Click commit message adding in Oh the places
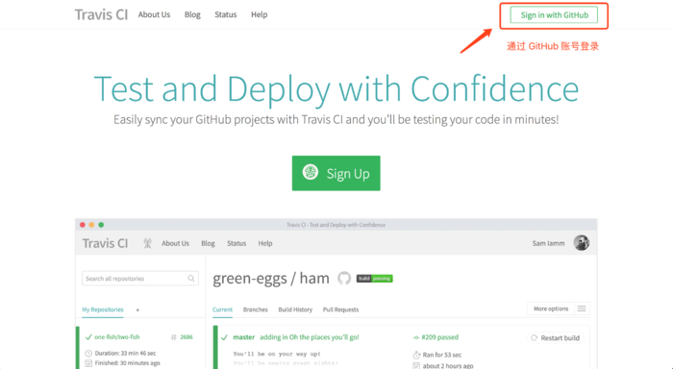 click(x=310, y=337)
